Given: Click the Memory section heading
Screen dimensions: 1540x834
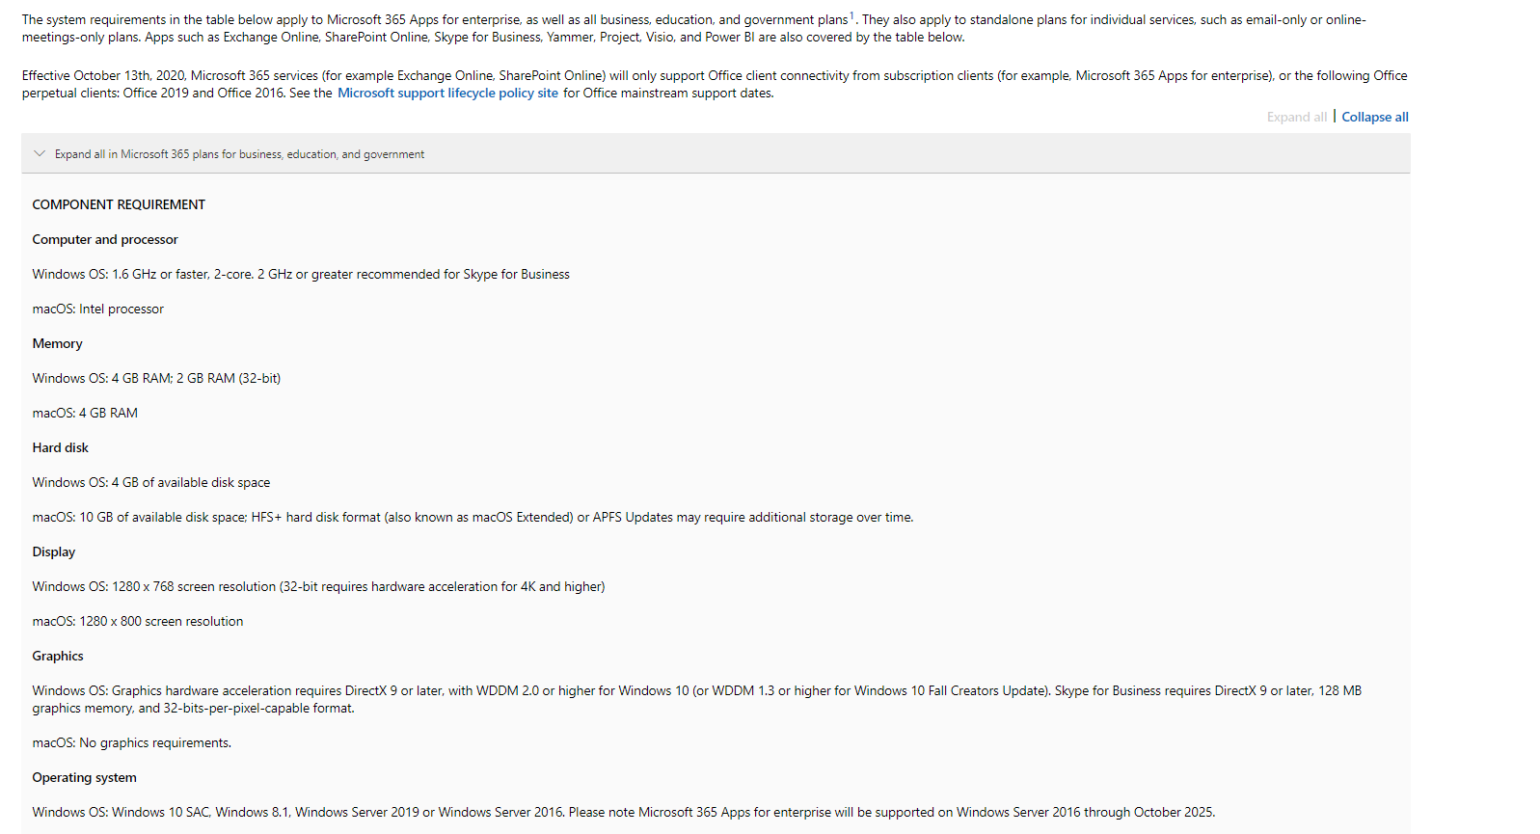Looking at the screenshot, I should pos(57,343).
